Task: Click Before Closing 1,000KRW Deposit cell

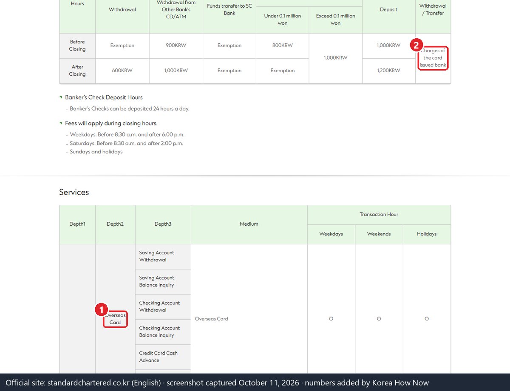Action: (389, 45)
